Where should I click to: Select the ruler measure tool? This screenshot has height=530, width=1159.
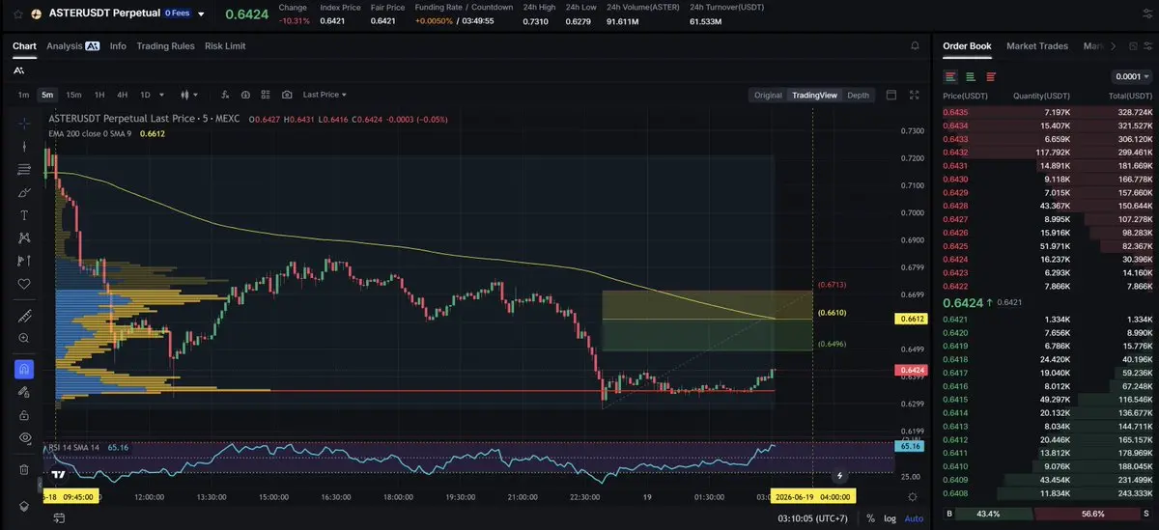24,316
